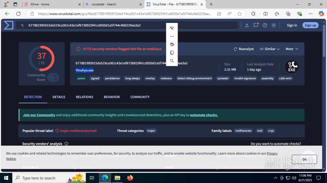Refresh the page
This screenshot has width=327, height=183.
[18, 14]
